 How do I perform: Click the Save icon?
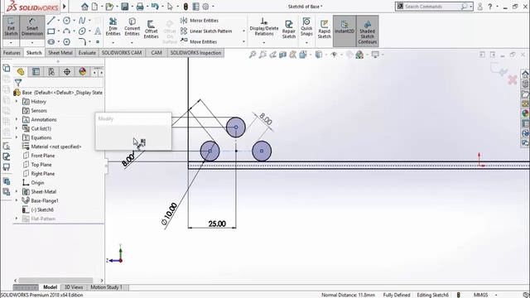tap(125, 7)
